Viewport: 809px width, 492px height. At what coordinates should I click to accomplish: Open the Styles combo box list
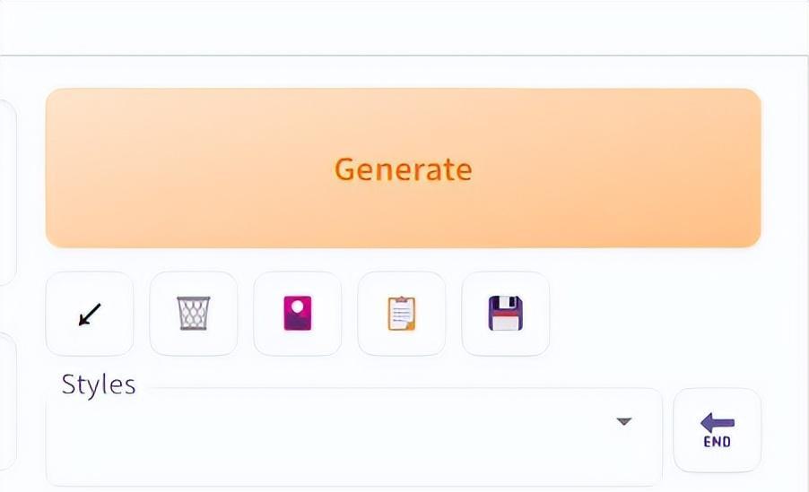[x=624, y=421]
